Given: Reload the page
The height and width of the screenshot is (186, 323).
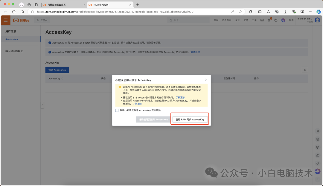Looking at the screenshot, I should tap(14, 12).
